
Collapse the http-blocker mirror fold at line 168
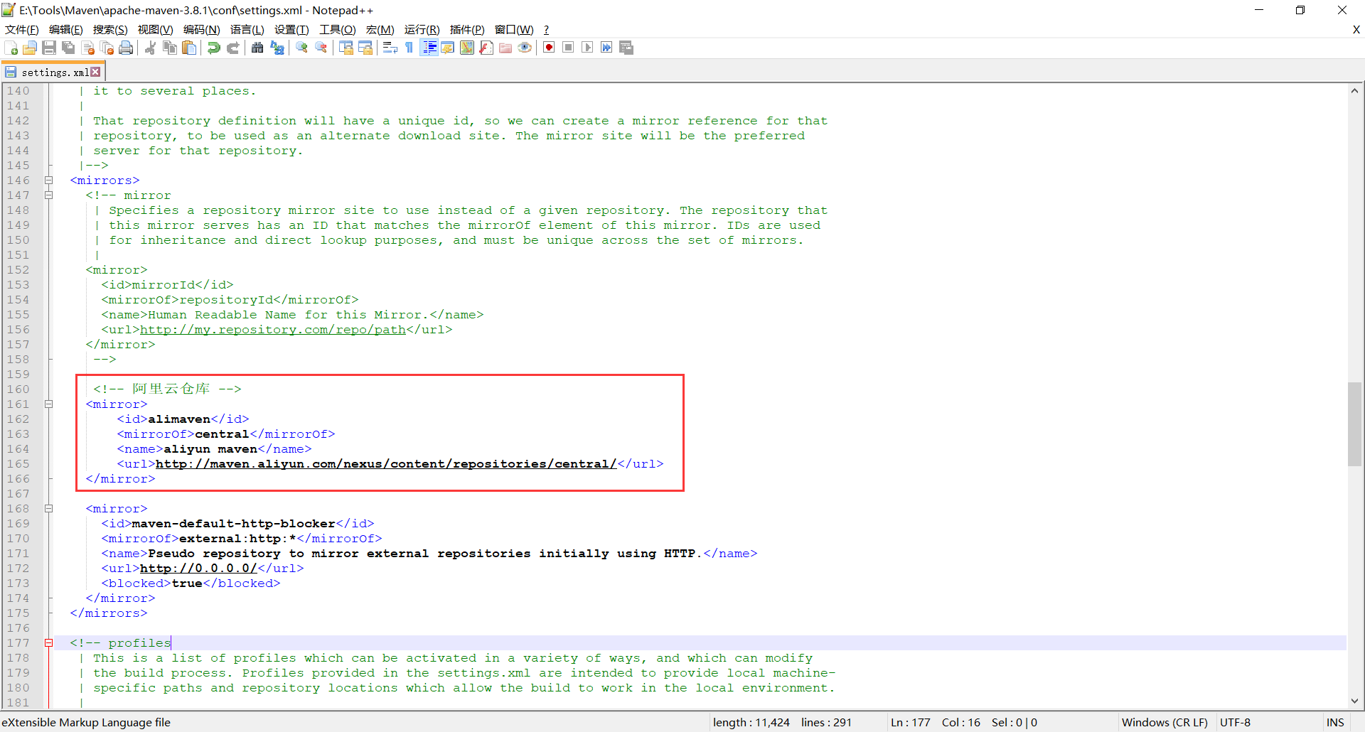(x=49, y=509)
